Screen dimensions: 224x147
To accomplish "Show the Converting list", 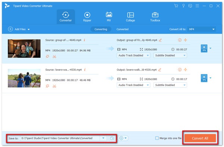I will pyautogui.click(x=101, y=29).
